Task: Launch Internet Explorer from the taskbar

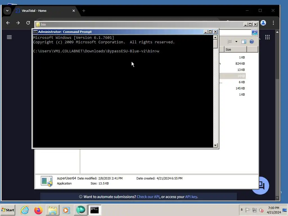Action: point(25,210)
